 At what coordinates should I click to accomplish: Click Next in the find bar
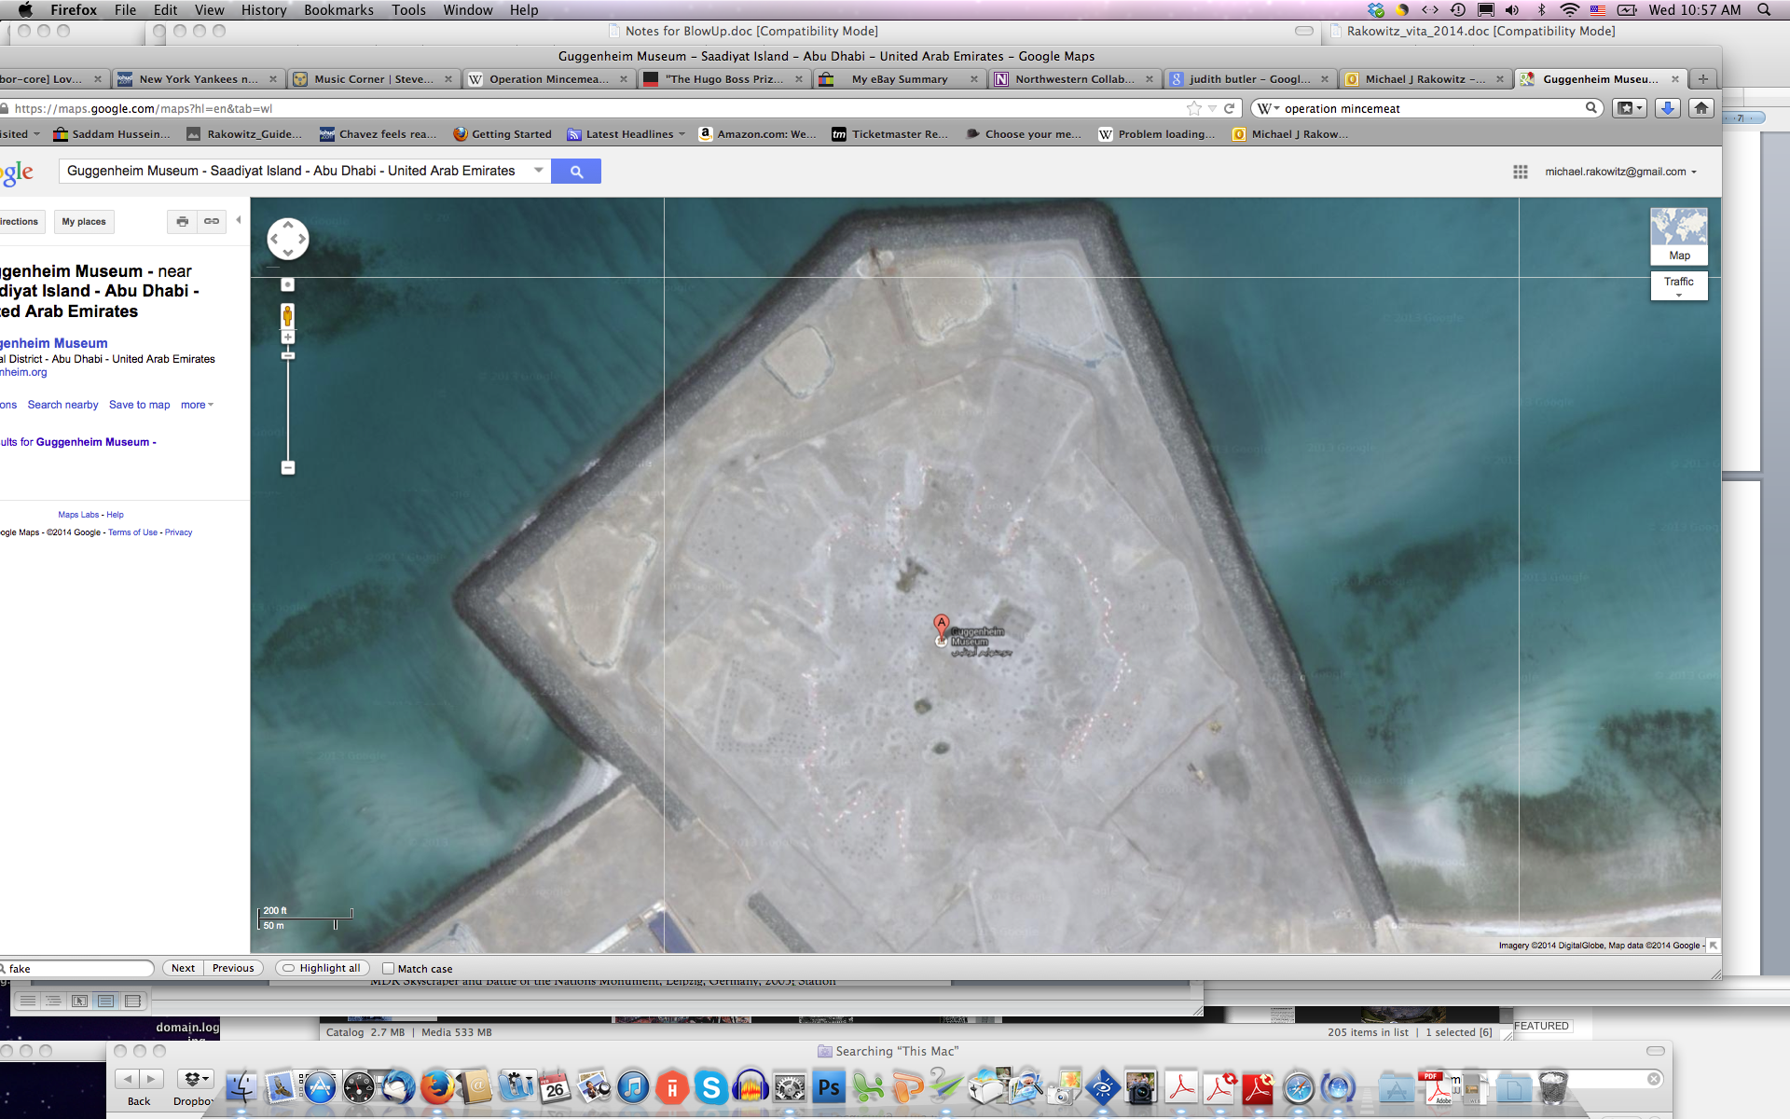183,968
